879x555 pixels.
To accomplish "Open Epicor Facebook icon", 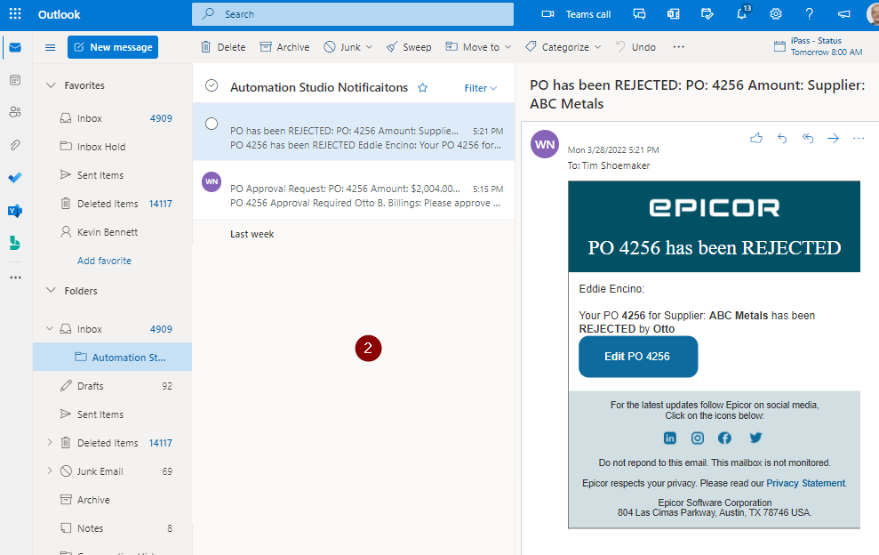I will 725,438.
